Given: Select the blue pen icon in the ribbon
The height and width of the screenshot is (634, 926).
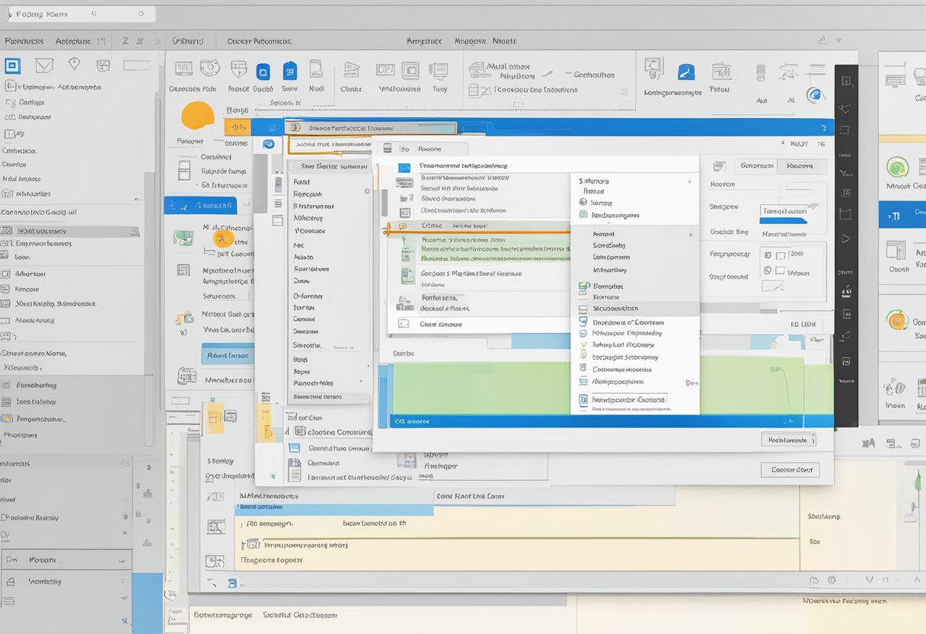Looking at the screenshot, I should point(686,72).
